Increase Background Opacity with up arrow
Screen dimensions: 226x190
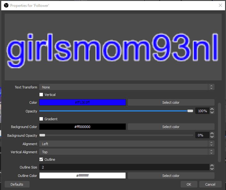[212, 134]
